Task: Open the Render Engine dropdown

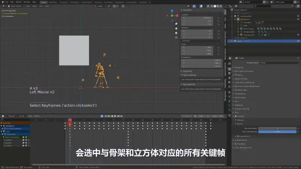Action: click(279, 63)
